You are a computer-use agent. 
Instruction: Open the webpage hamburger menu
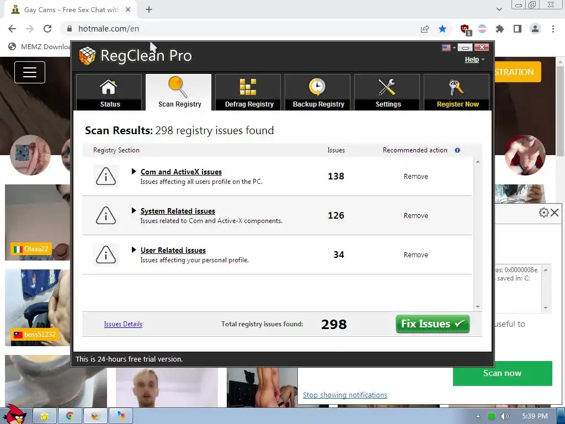point(30,72)
